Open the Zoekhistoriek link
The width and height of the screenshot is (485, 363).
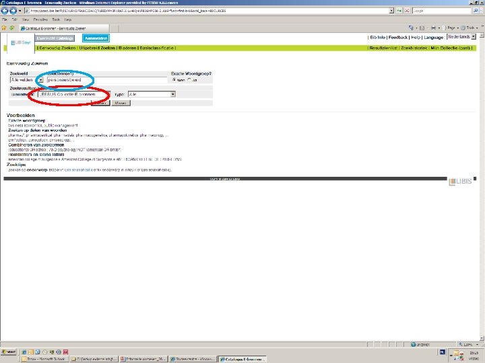tap(414, 48)
